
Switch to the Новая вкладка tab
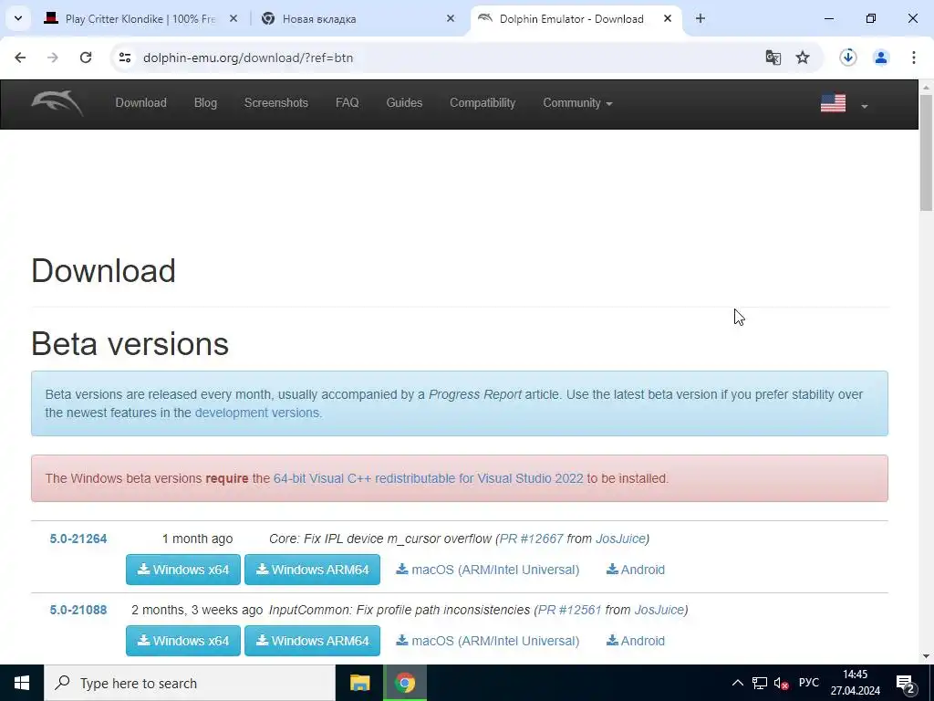358,18
